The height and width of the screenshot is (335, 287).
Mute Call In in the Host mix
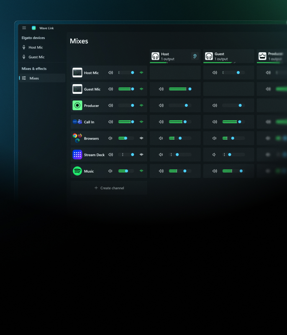tap(161, 122)
